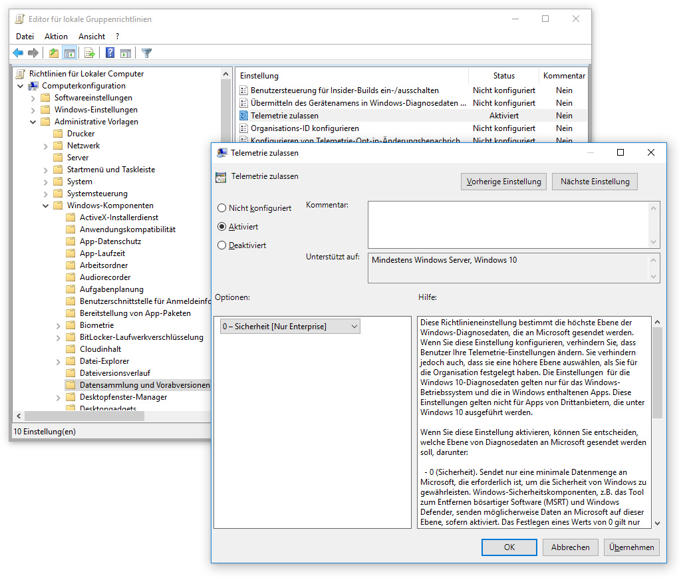Click the Übernehmen button

(632, 547)
